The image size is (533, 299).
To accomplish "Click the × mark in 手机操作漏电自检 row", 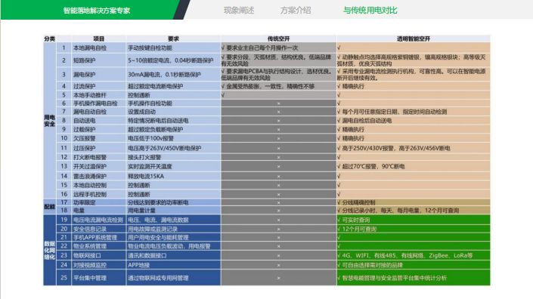I will (278, 103).
